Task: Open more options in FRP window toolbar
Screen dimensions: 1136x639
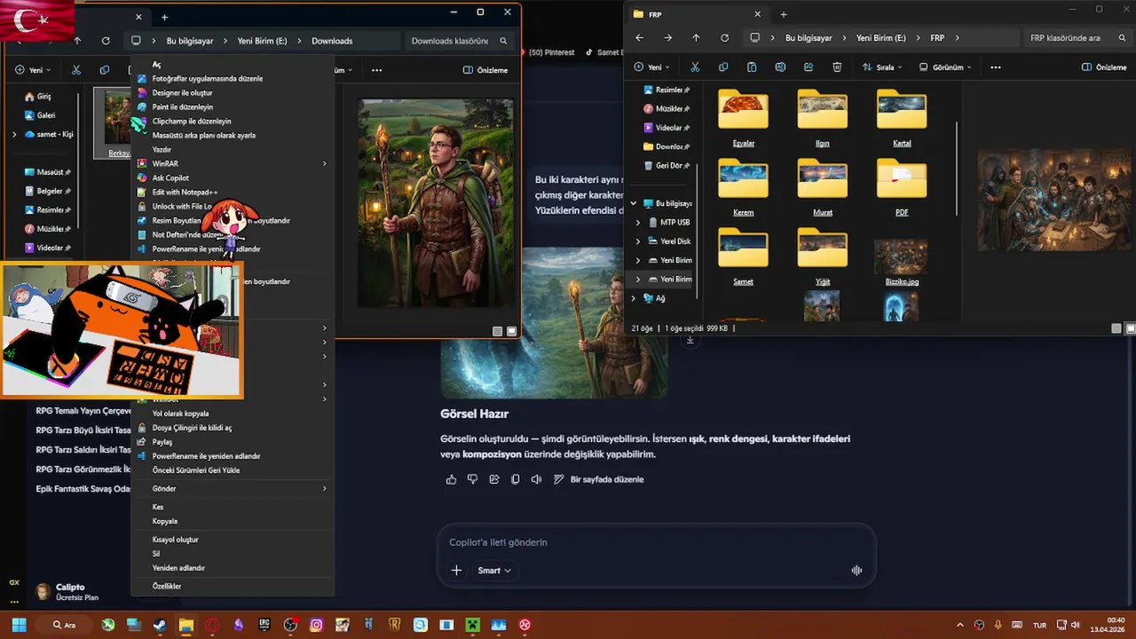Action: click(995, 67)
